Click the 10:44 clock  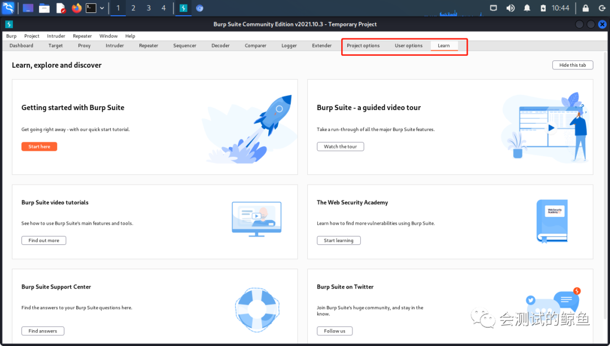[x=560, y=8]
